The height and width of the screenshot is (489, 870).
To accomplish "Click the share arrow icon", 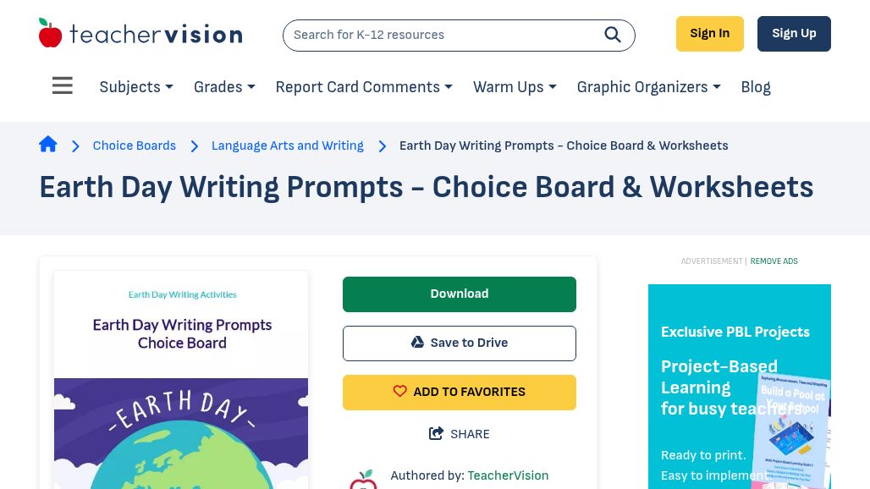I will tap(437, 434).
